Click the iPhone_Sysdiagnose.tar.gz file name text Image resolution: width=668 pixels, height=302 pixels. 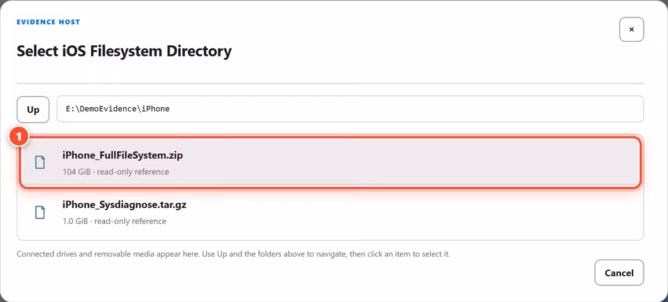pyautogui.click(x=125, y=205)
